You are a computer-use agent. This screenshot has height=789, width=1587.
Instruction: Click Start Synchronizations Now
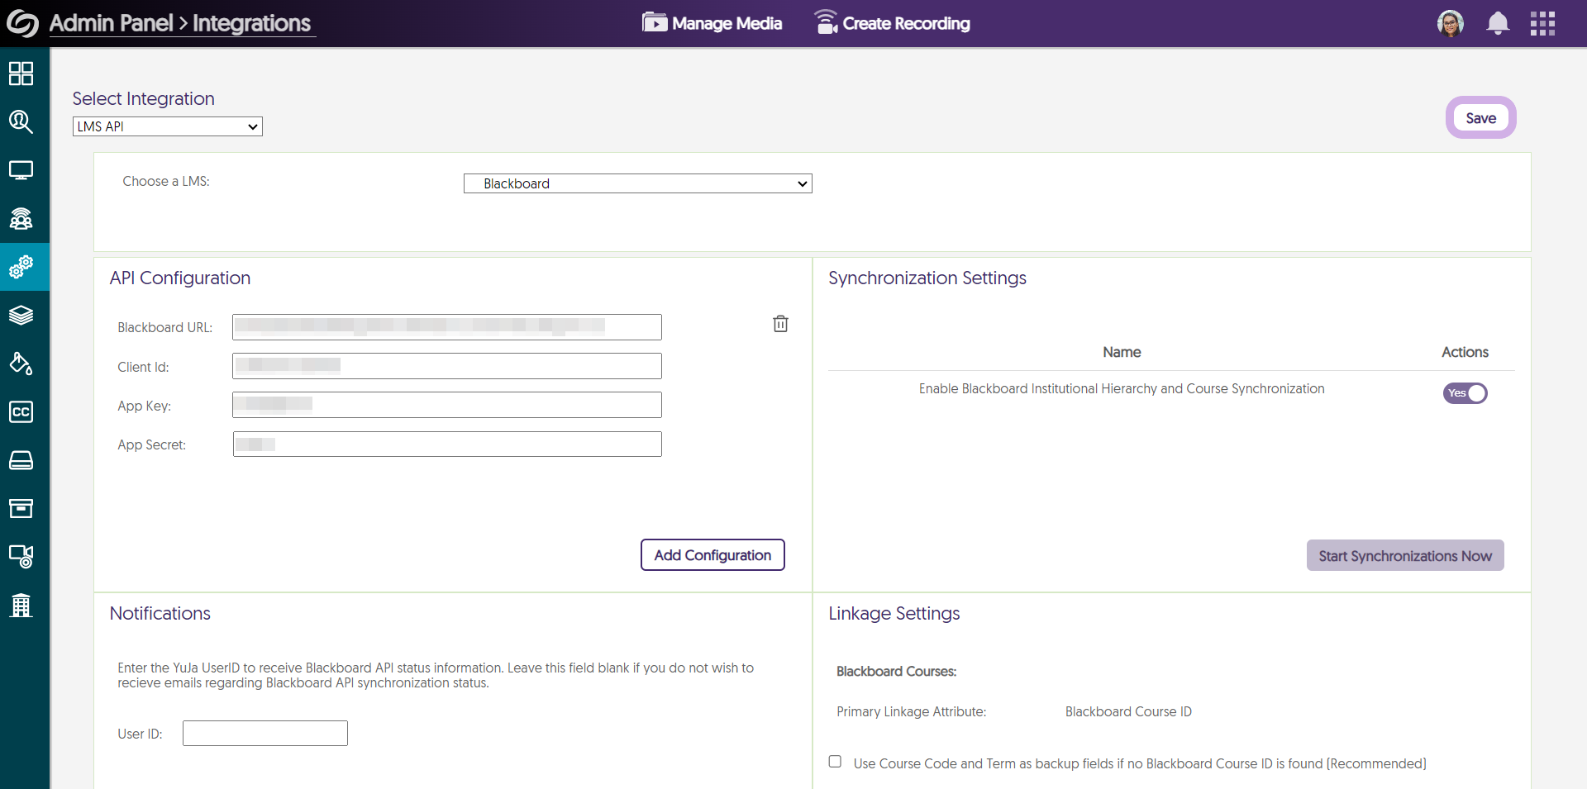coord(1405,556)
